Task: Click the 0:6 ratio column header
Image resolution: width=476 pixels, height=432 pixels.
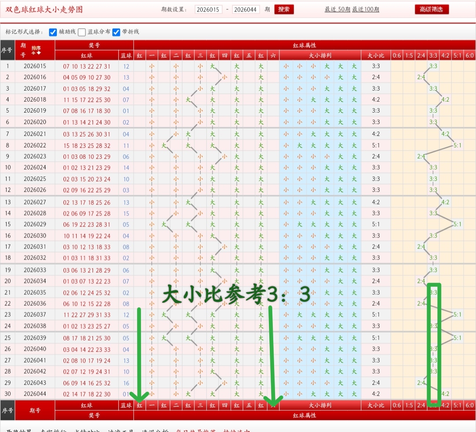Action: click(397, 56)
